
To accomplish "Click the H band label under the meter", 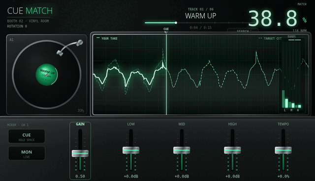I will tap(298, 110).
